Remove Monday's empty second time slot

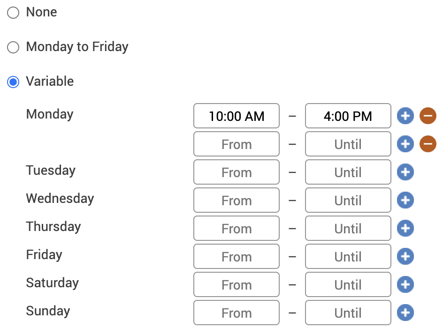pyautogui.click(x=428, y=144)
